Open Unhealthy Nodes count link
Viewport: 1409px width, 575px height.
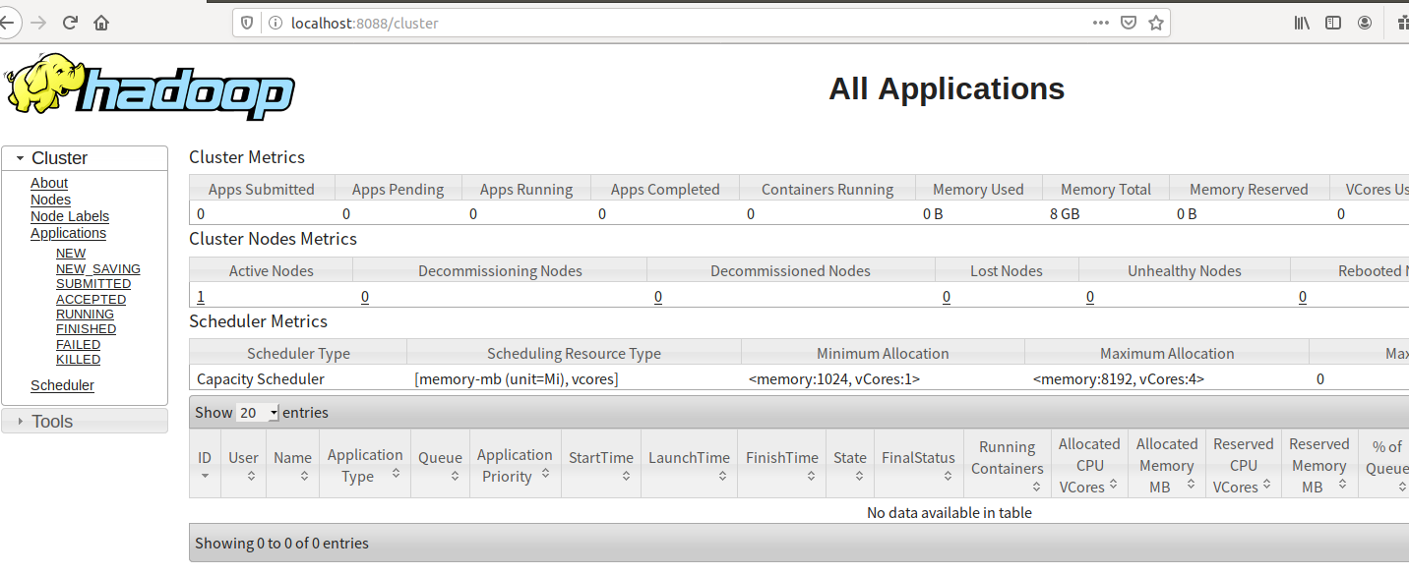1090,296
